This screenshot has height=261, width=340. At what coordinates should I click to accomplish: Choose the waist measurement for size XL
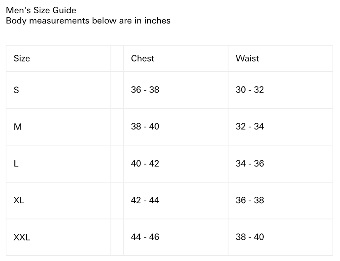pyautogui.click(x=250, y=200)
